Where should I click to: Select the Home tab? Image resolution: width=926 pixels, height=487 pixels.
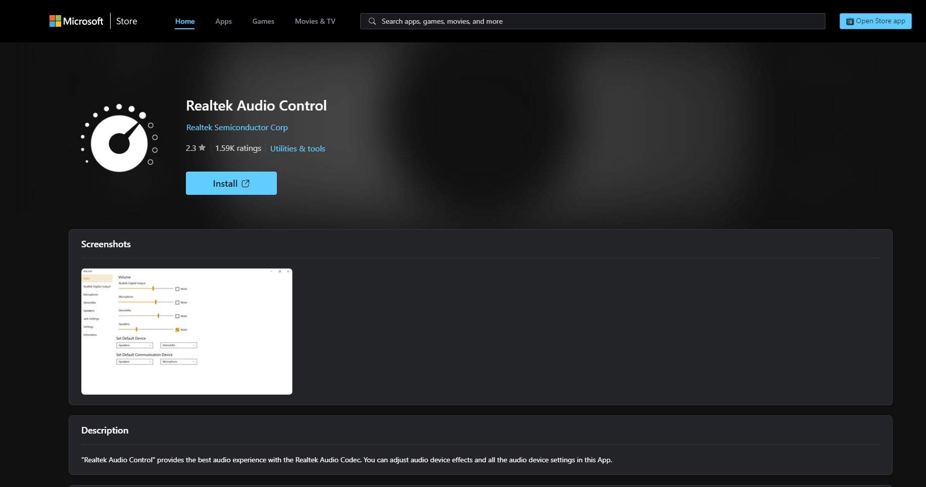point(184,21)
